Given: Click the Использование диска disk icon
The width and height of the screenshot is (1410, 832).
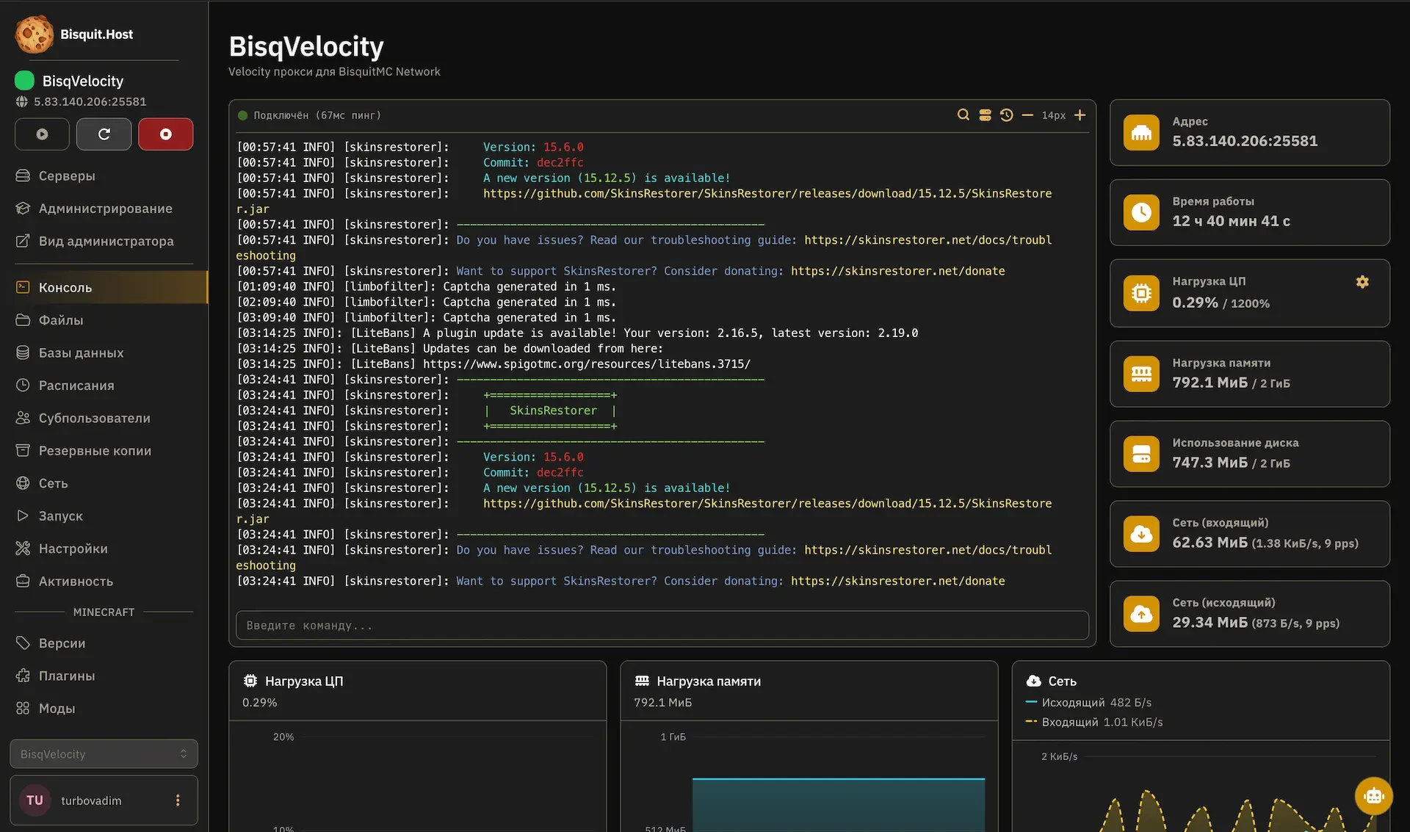Looking at the screenshot, I should tap(1141, 454).
